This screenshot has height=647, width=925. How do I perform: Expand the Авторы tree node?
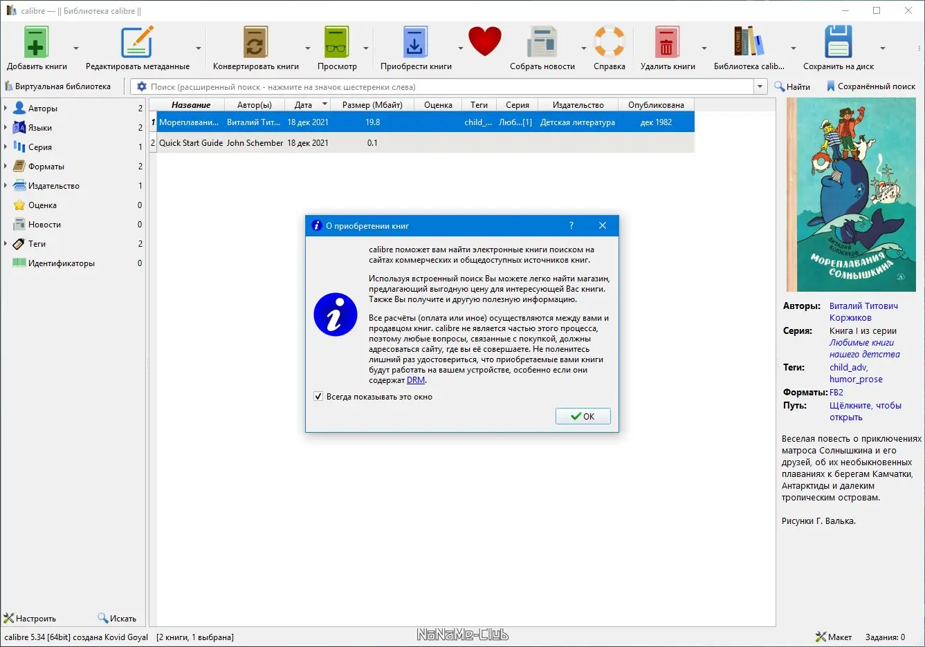[x=6, y=109]
